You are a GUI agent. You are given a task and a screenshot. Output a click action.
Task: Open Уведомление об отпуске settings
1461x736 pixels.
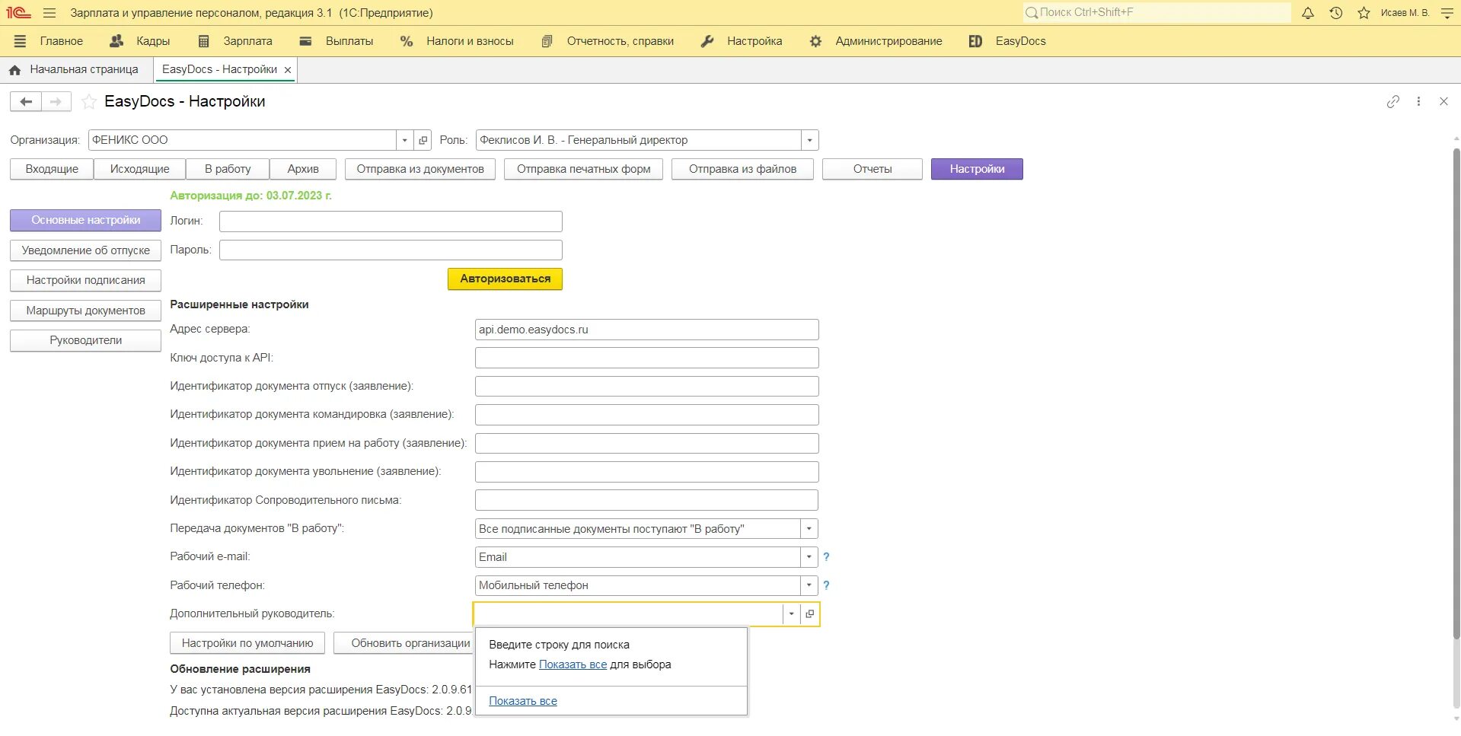(x=86, y=250)
